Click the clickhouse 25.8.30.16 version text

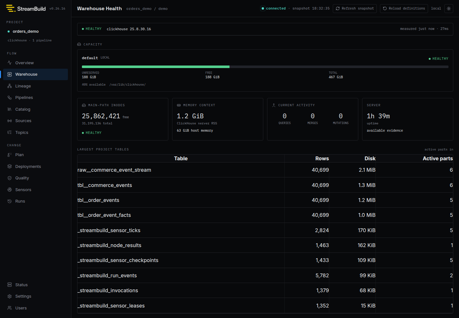(129, 29)
